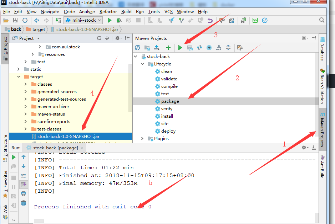The width and height of the screenshot is (335, 224).
Task: Open mini--stock run configuration dropdown
Action: (x=83, y=20)
